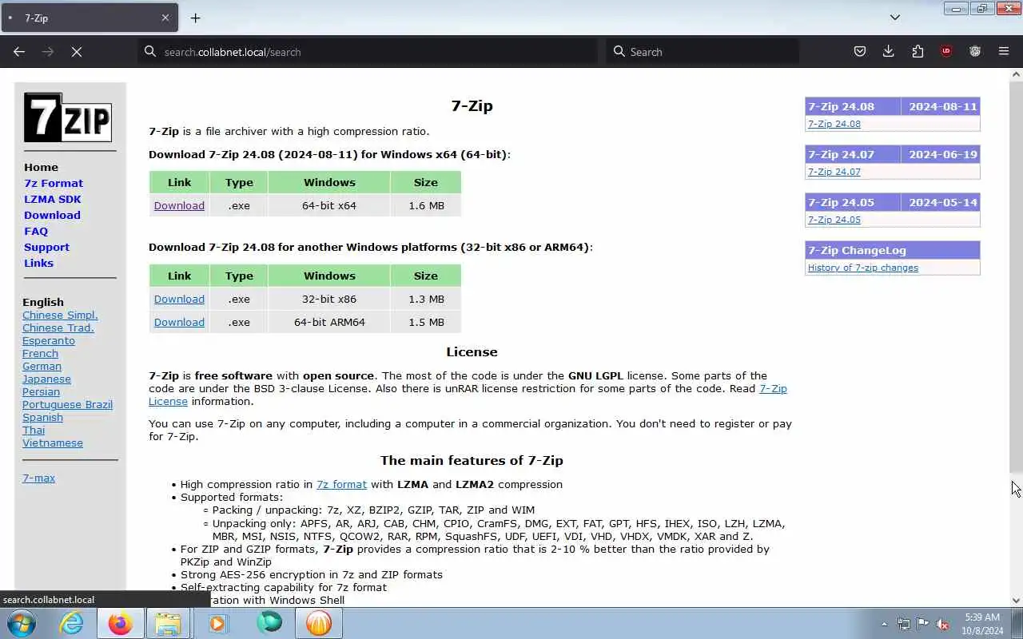Open History of 7-zip changes link
This screenshot has height=639, width=1023.
[863, 268]
